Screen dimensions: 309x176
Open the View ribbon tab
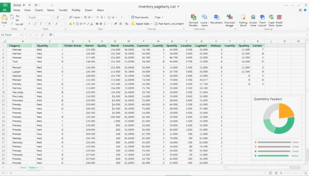click(x=27, y=10)
